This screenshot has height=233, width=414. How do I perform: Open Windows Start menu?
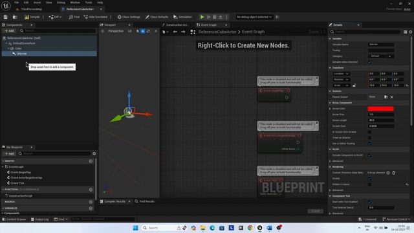(x=135, y=228)
